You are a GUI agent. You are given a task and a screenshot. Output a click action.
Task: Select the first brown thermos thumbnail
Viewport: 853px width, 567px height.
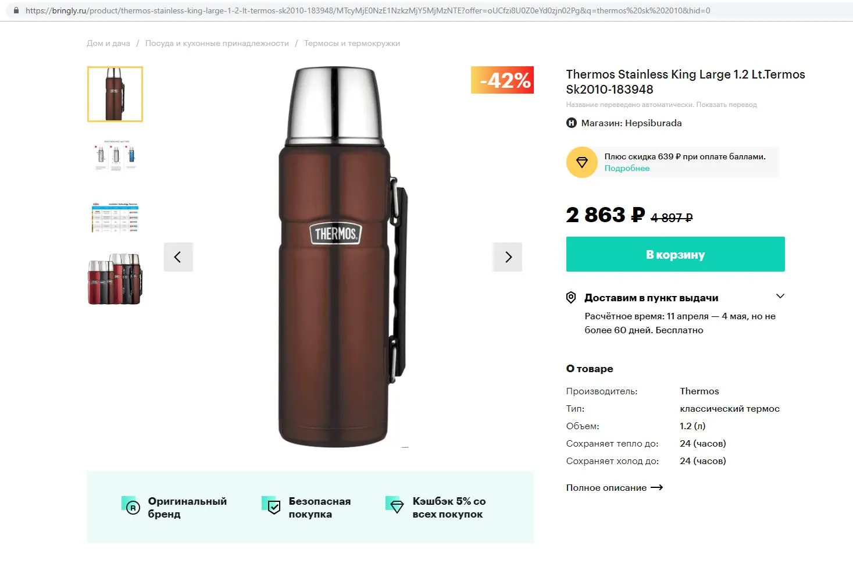click(115, 94)
